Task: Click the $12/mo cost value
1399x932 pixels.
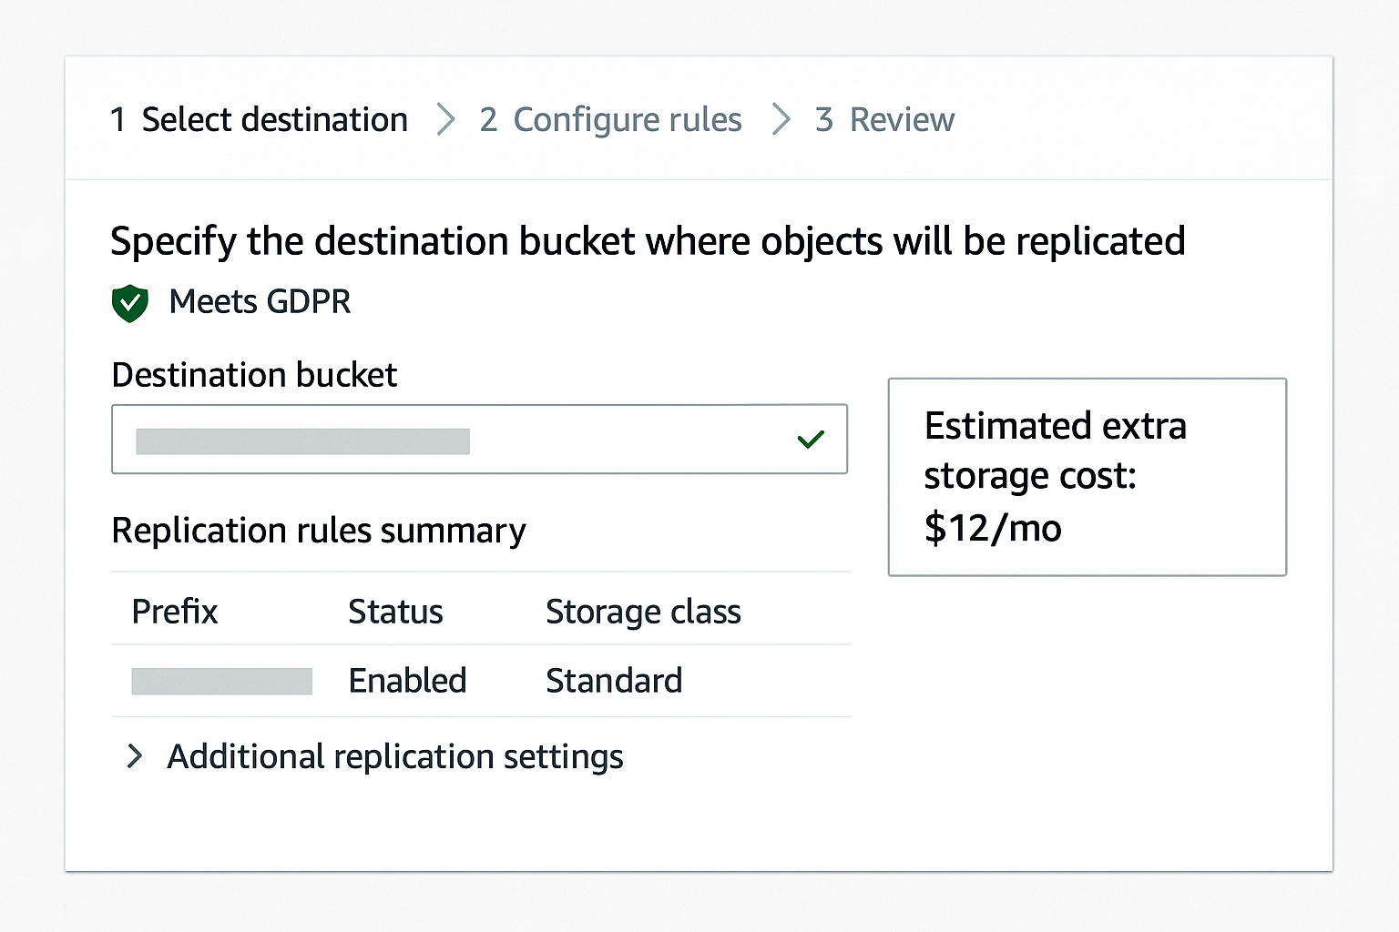Action: (x=993, y=528)
